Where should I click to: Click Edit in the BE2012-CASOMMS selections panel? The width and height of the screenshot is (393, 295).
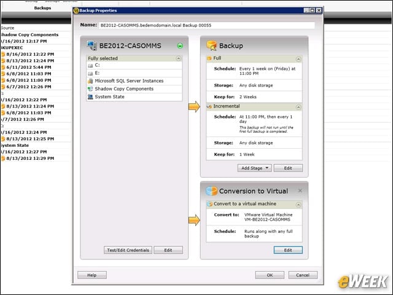(x=168, y=250)
